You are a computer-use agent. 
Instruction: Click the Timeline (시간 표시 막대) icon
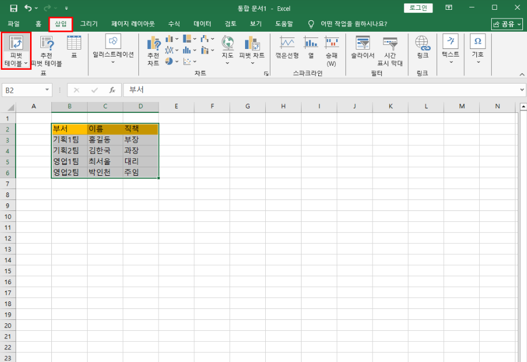click(x=390, y=44)
